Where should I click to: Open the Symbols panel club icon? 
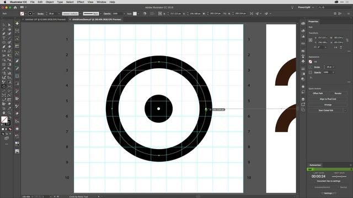point(303,61)
